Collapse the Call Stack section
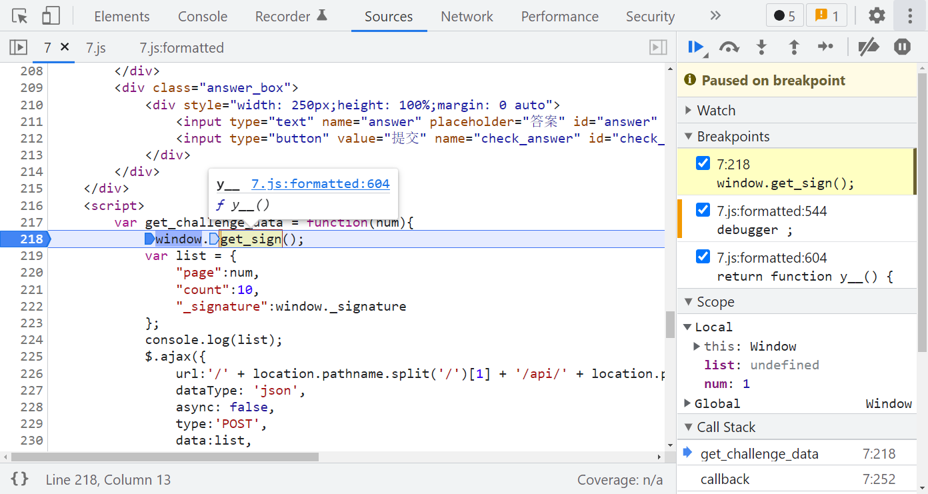 797,427
